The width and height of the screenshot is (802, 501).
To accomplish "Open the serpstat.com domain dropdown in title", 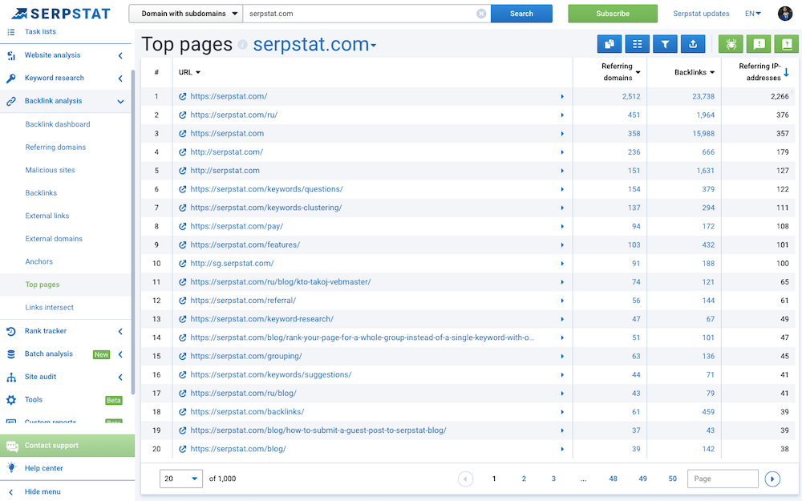I will [315, 45].
